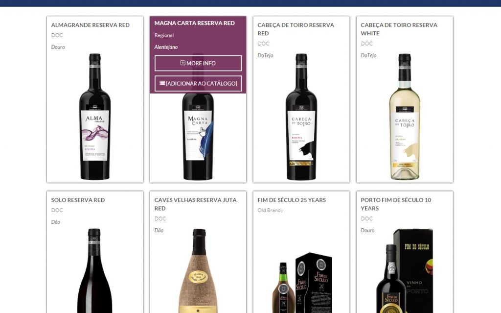Click the Solo Reserva Red title
Viewport: 501px width, 313px height.
tap(78, 200)
